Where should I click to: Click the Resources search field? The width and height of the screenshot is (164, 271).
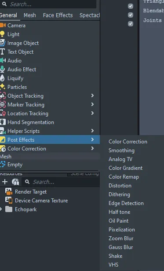click(61, 182)
